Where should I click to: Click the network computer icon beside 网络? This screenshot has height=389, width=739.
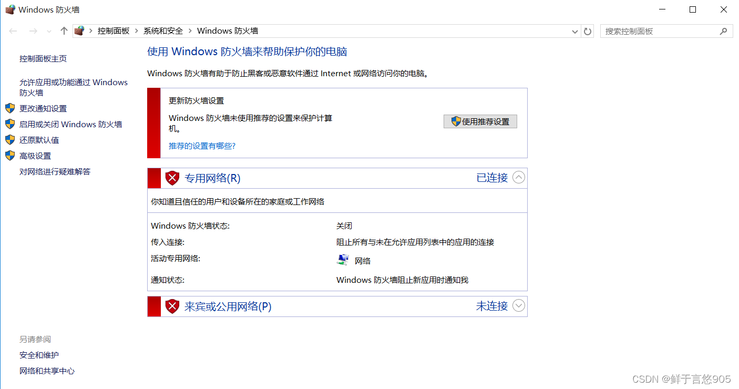coord(343,260)
